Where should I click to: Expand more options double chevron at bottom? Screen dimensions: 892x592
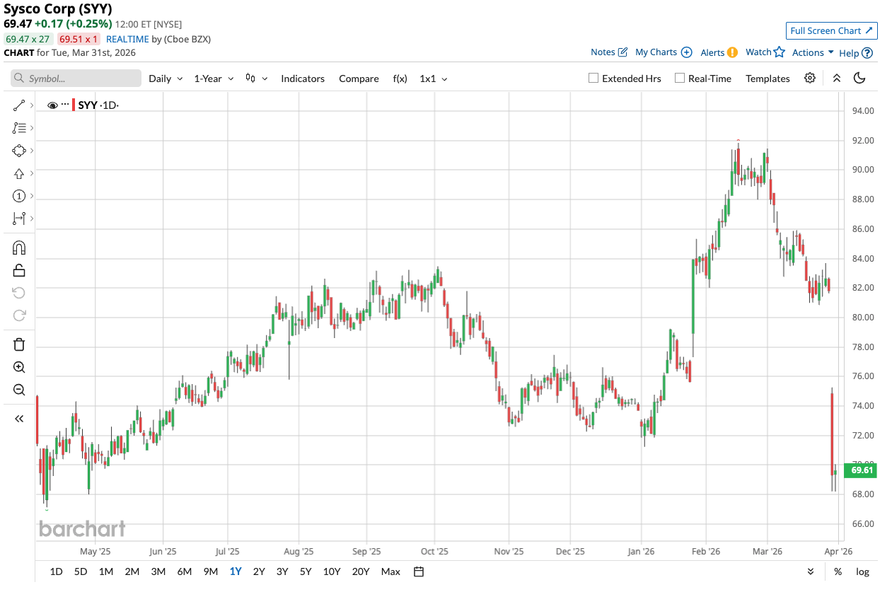point(811,571)
